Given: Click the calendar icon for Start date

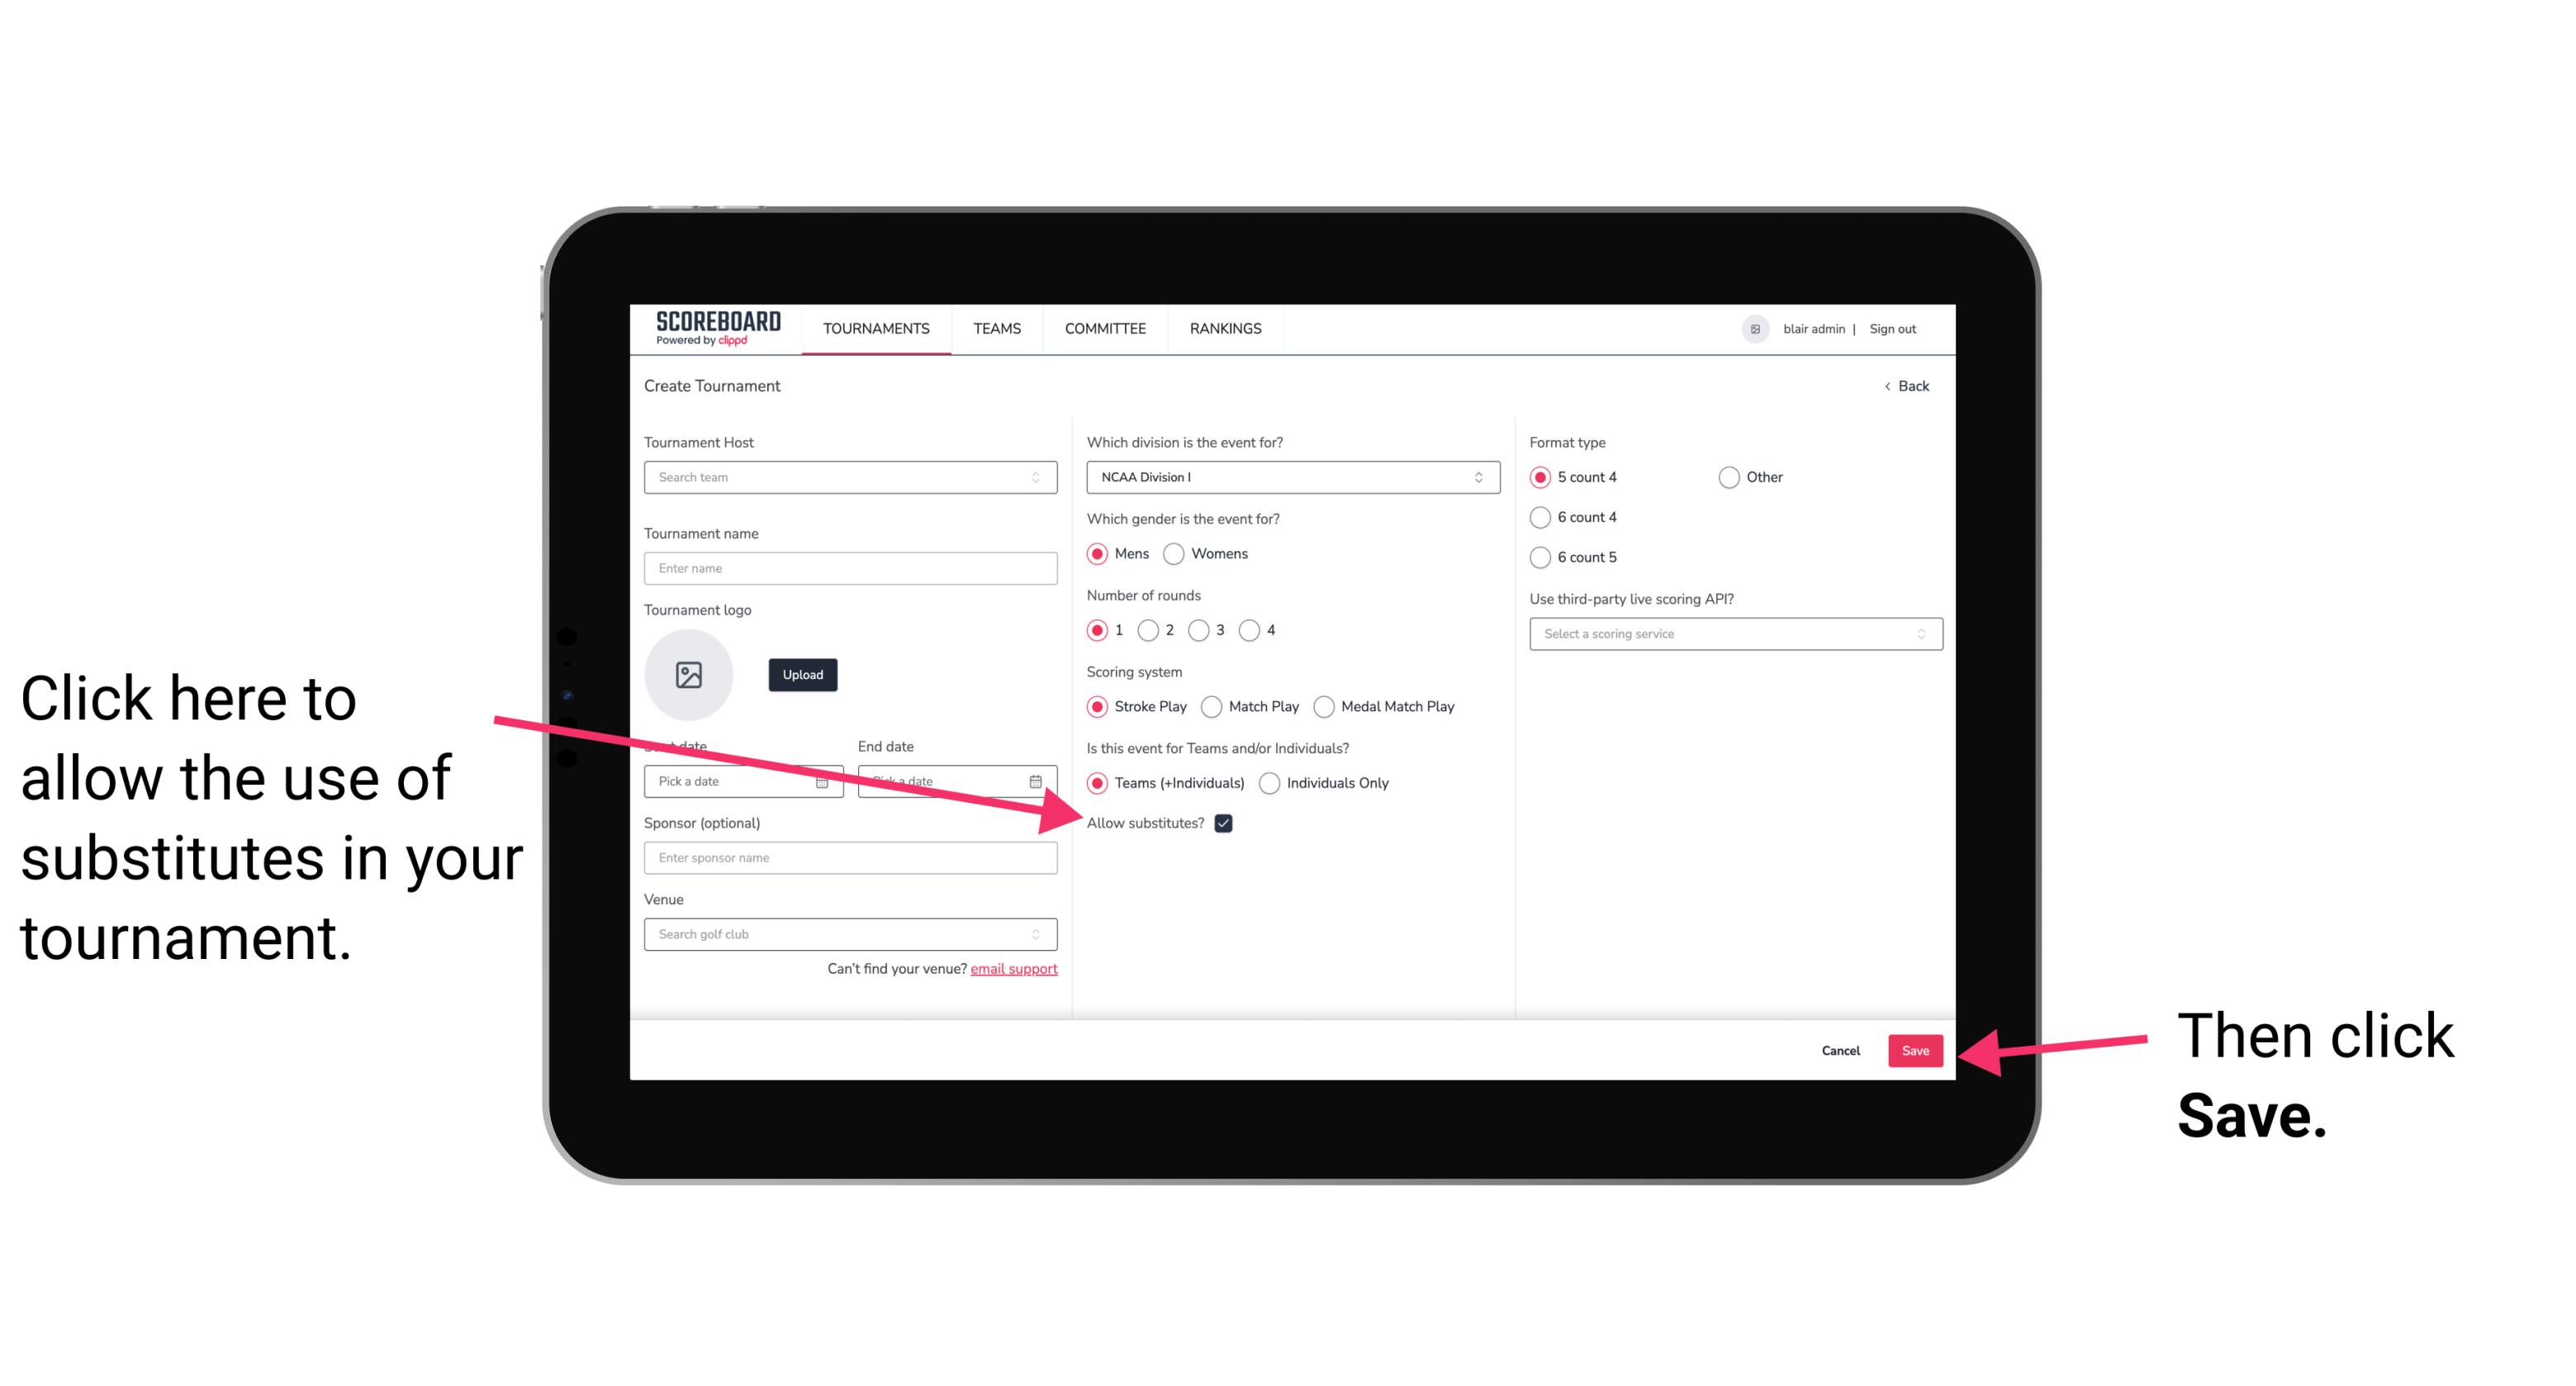Looking at the screenshot, I should click(x=828, y=781).
